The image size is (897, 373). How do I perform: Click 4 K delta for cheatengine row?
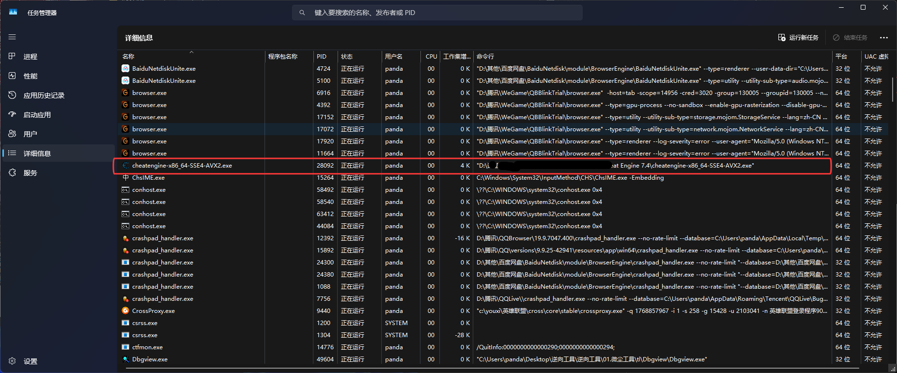465,165
